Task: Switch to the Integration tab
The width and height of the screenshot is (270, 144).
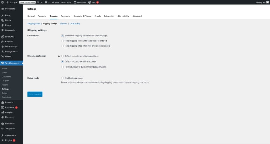Action: (x=109, y=16)
